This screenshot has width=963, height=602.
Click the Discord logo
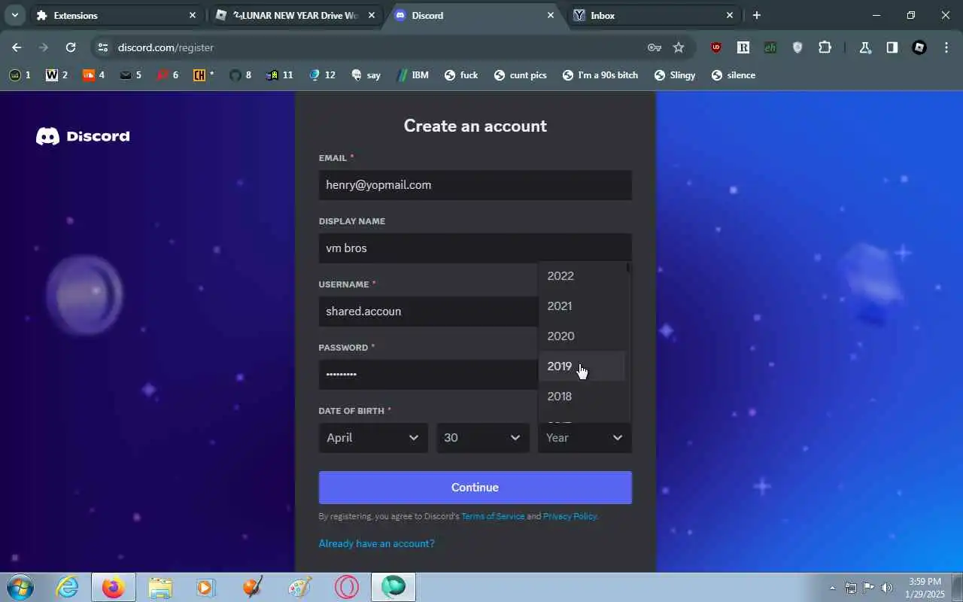tap(83, 136)
